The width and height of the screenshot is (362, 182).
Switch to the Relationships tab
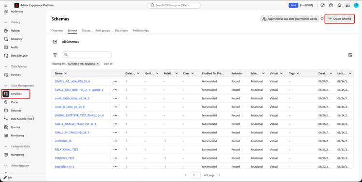pyautogui.click(x=140, y=30)
